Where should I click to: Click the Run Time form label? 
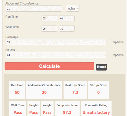point(12,17)
